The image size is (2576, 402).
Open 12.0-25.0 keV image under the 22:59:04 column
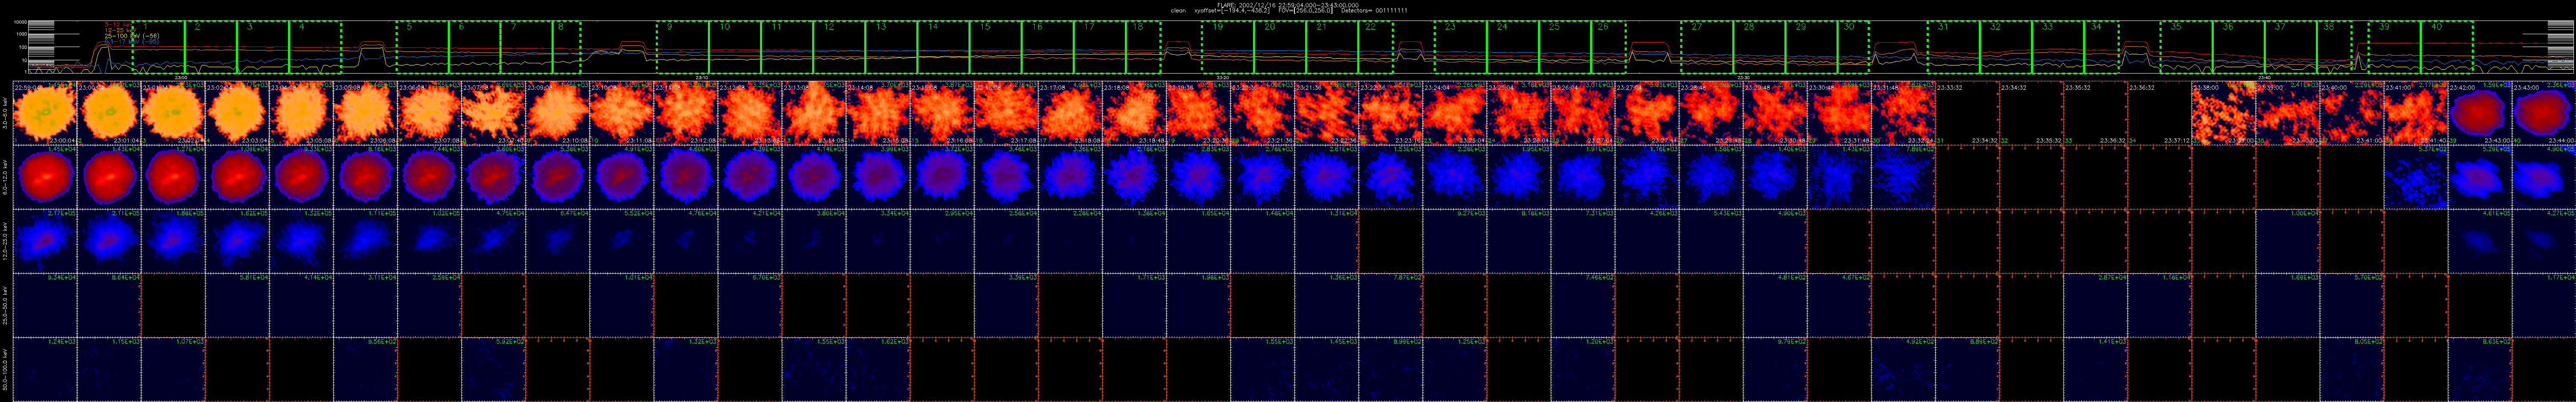44,241
